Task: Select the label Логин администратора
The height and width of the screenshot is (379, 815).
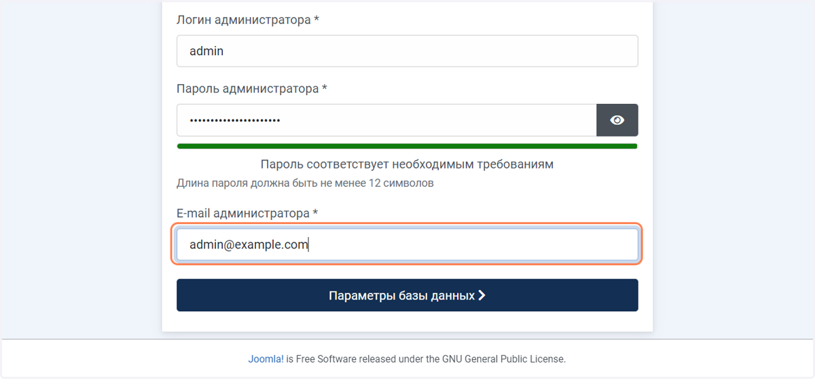Action: [248, 20]
